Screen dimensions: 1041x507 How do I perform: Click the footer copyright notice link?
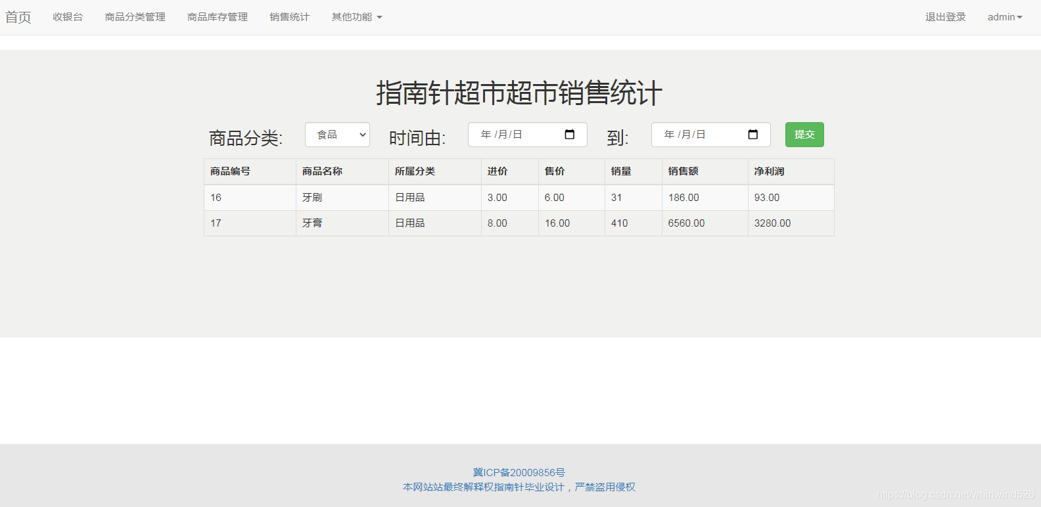[x=519, y=487]
